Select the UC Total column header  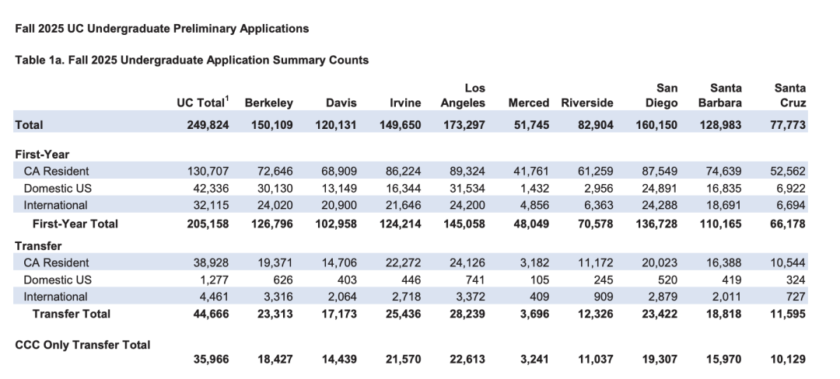(x=203, y=103)
